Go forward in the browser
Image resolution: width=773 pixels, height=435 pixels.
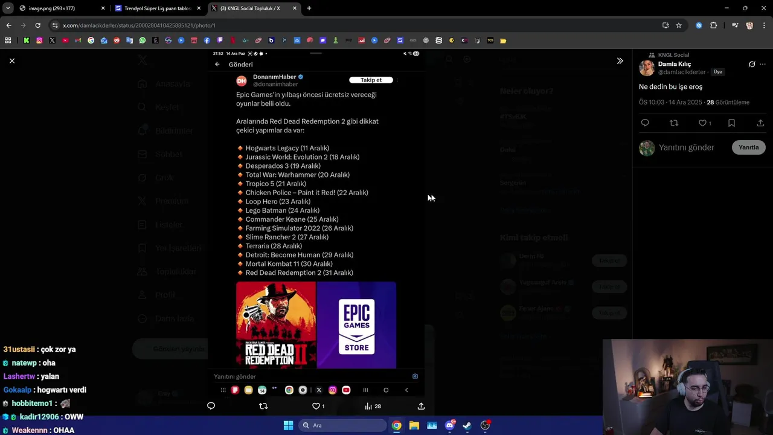pyautogui.click(x=23, y=25)
